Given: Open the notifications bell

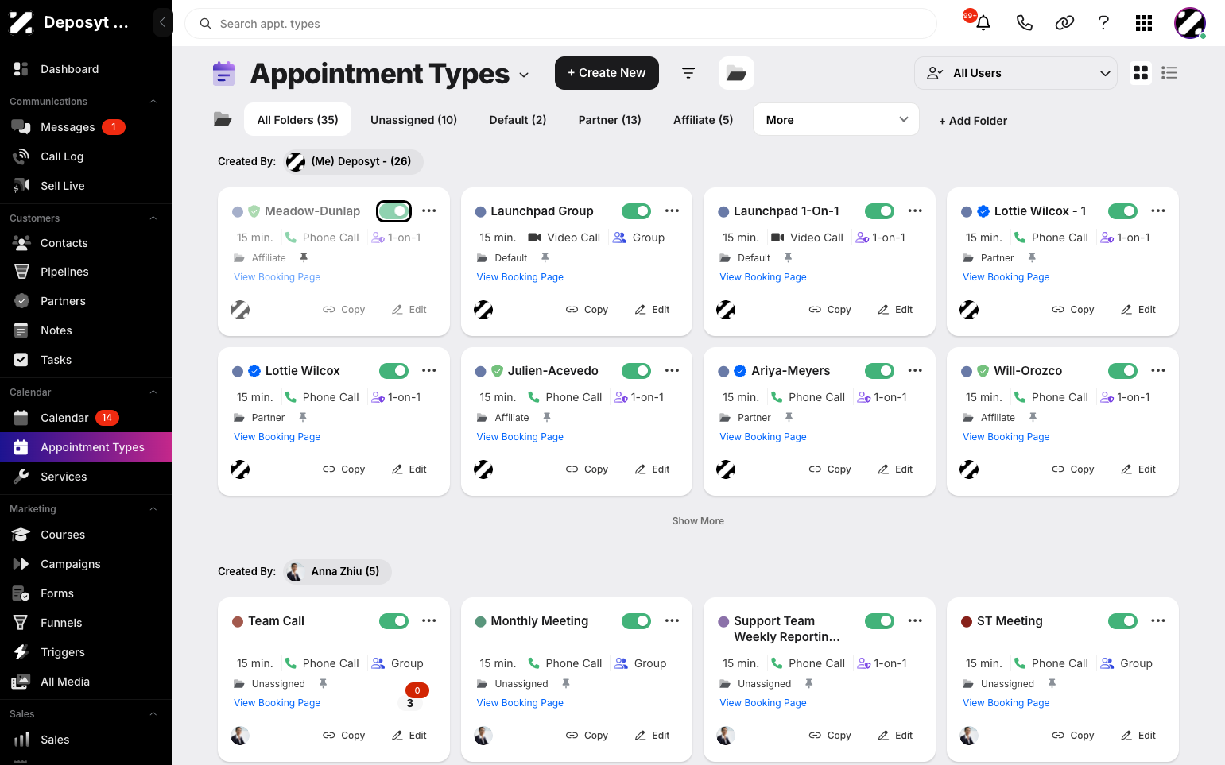Looking at the screenshot, I should pyautogui.click(x=983, y=23).
